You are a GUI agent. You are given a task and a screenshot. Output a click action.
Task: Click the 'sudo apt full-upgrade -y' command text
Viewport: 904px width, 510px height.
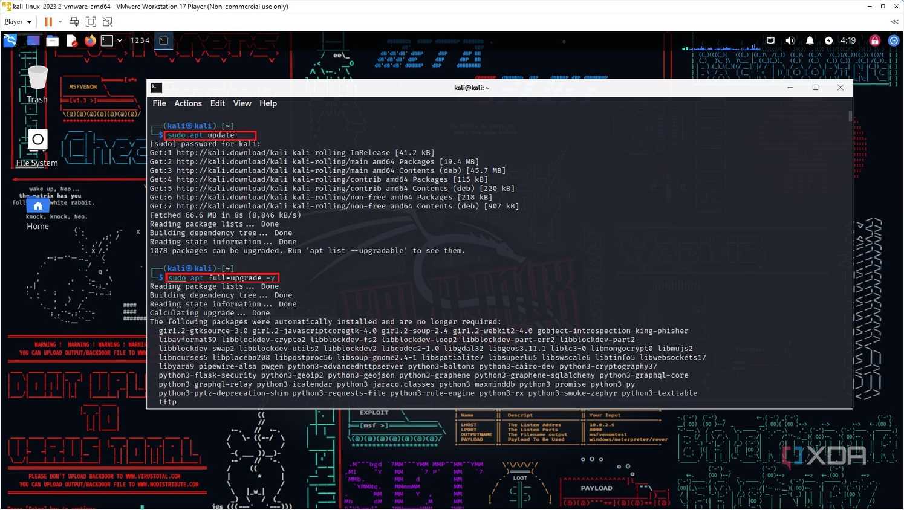coord(221,278)
